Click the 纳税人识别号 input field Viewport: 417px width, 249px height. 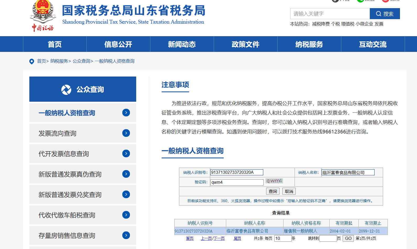pyautogui.click(x=237, y=172)
